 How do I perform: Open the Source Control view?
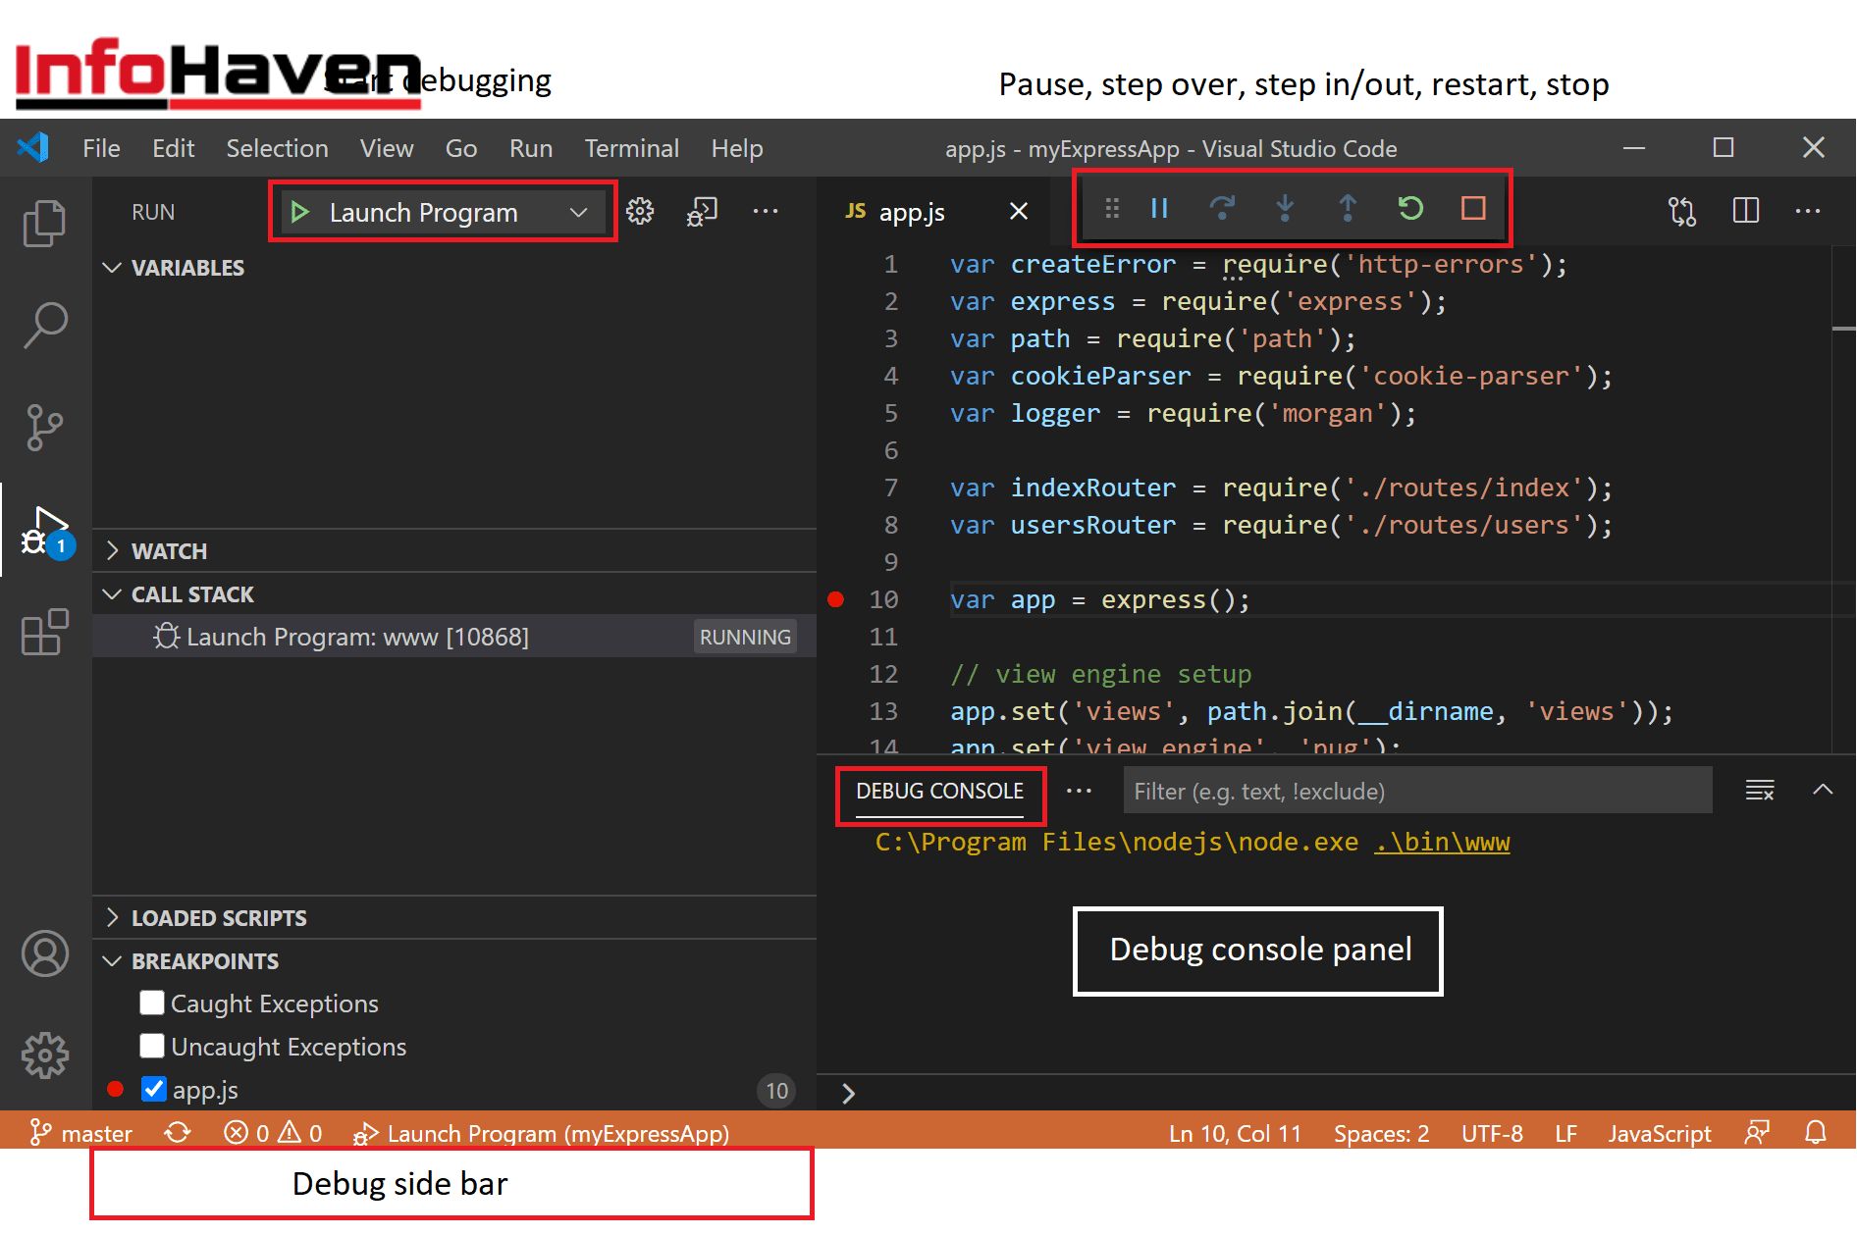click(44, 427)
